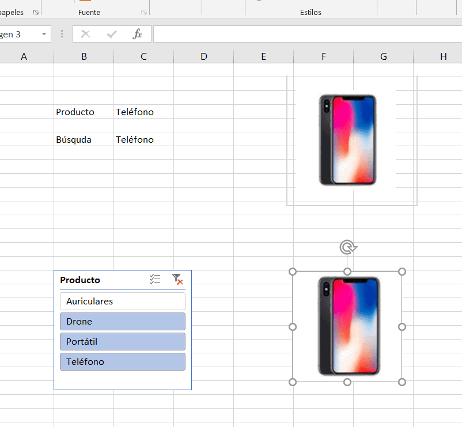This screenshot has width=462, height=427.
Task: Click inside the formula bar
Action: 307,34
